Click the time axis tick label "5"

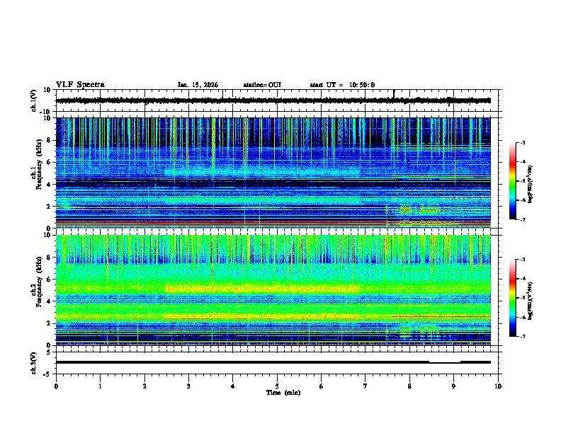(x=277, y=386)
